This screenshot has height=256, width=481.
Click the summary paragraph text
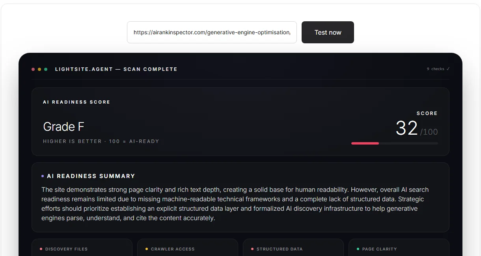(x=235, y=204)
